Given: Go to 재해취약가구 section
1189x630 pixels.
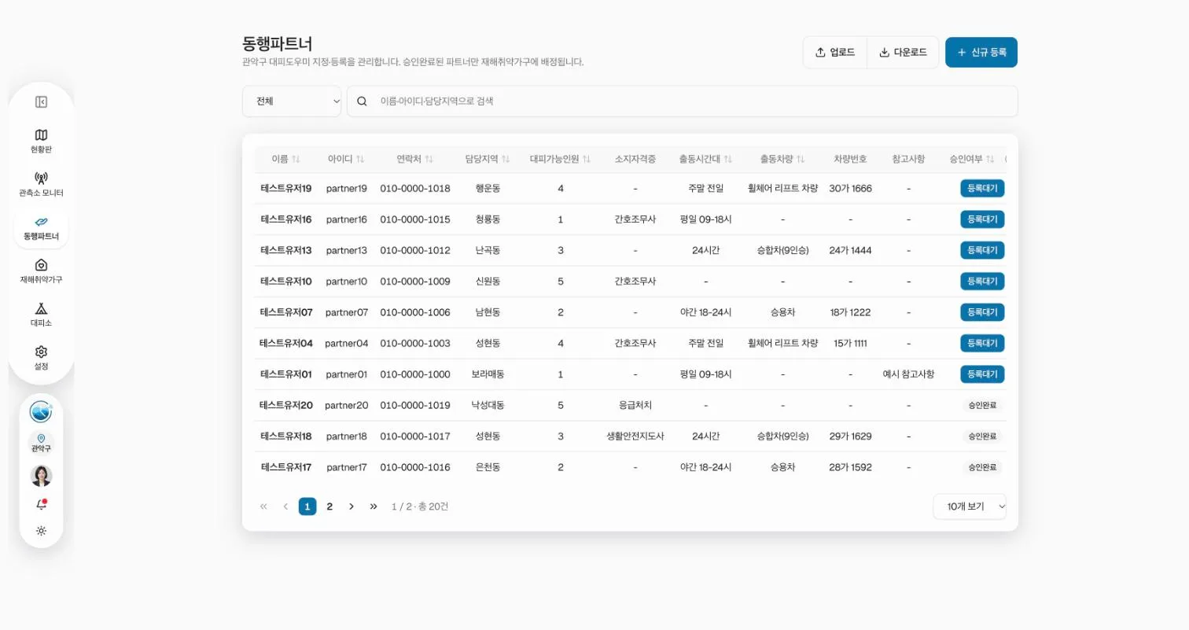Looking at the screenshot, I should pos(41,271).
